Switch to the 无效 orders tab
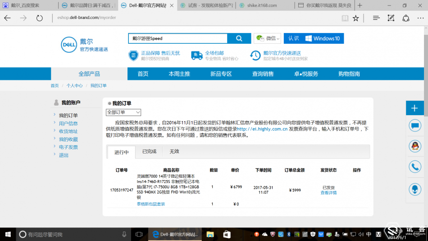428x241 pixels. coord(174,152)
